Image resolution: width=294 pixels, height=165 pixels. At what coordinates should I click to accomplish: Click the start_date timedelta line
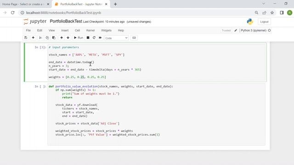(x=95, y=70)
